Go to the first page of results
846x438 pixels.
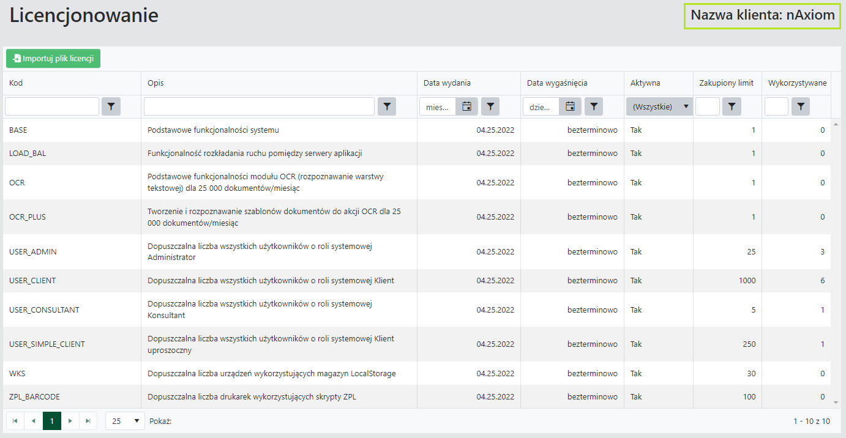15,421
